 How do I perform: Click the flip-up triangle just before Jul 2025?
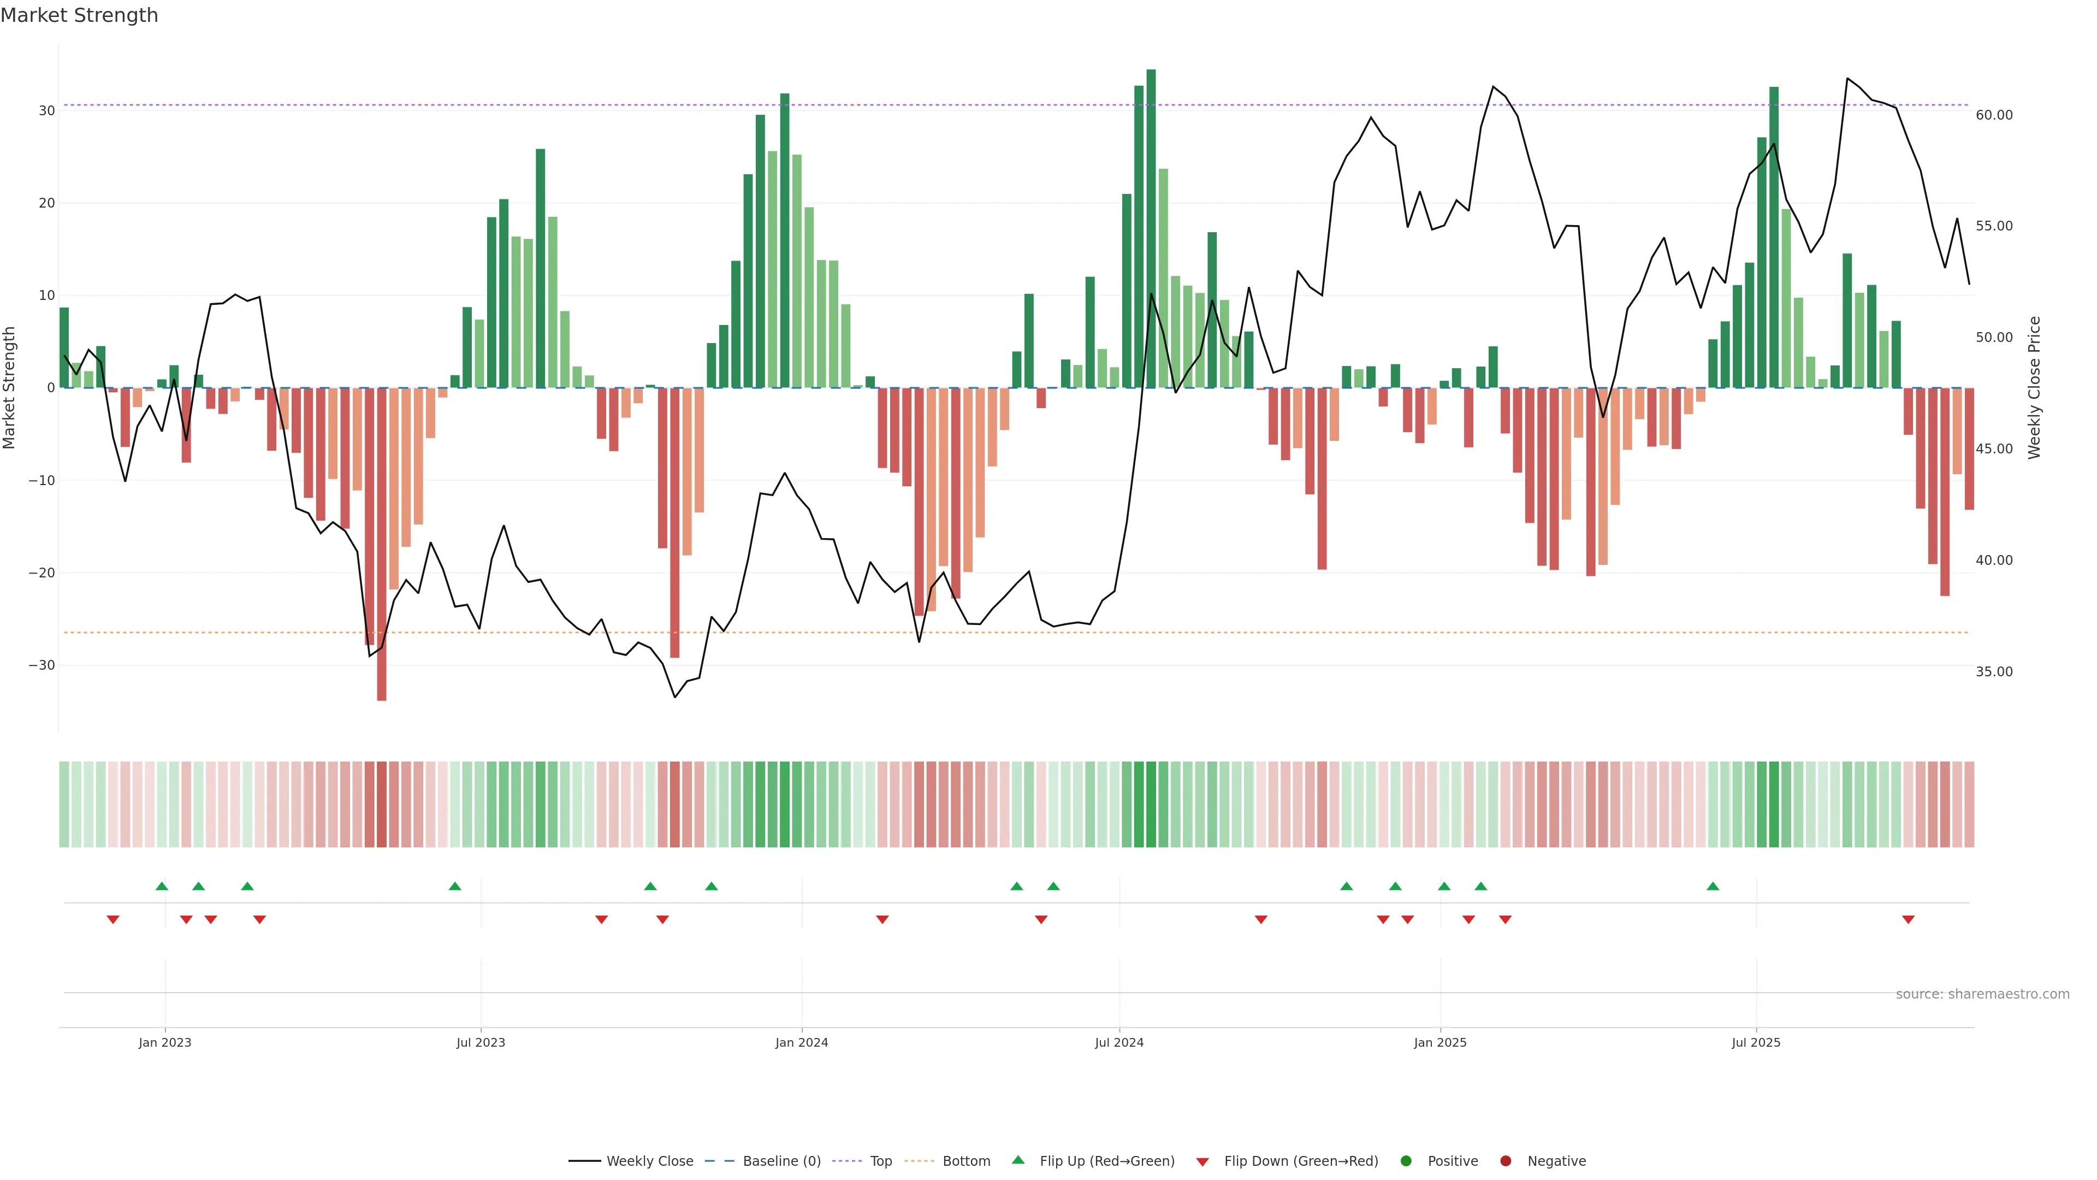(1713, 886)
